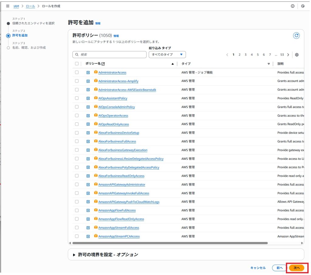Open ロール breadcrumb link
The width and height of the screenshot is (311, 275).
coord(30,6)
